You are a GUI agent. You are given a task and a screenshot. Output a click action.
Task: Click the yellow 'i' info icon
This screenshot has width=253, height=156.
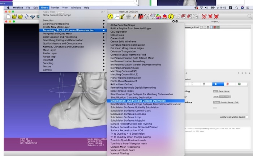click(x=171, y=17)
